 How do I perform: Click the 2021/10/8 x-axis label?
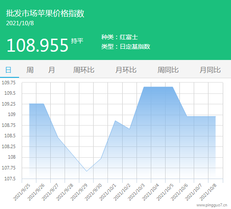[208, 192]
